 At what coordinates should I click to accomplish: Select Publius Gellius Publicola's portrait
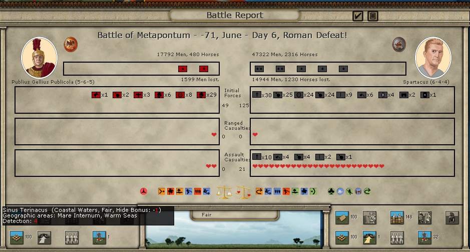coord(39,58)
